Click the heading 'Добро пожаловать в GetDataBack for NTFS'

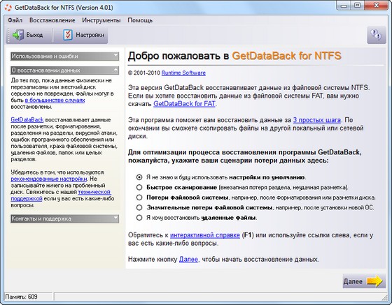[x=234, y=56]
